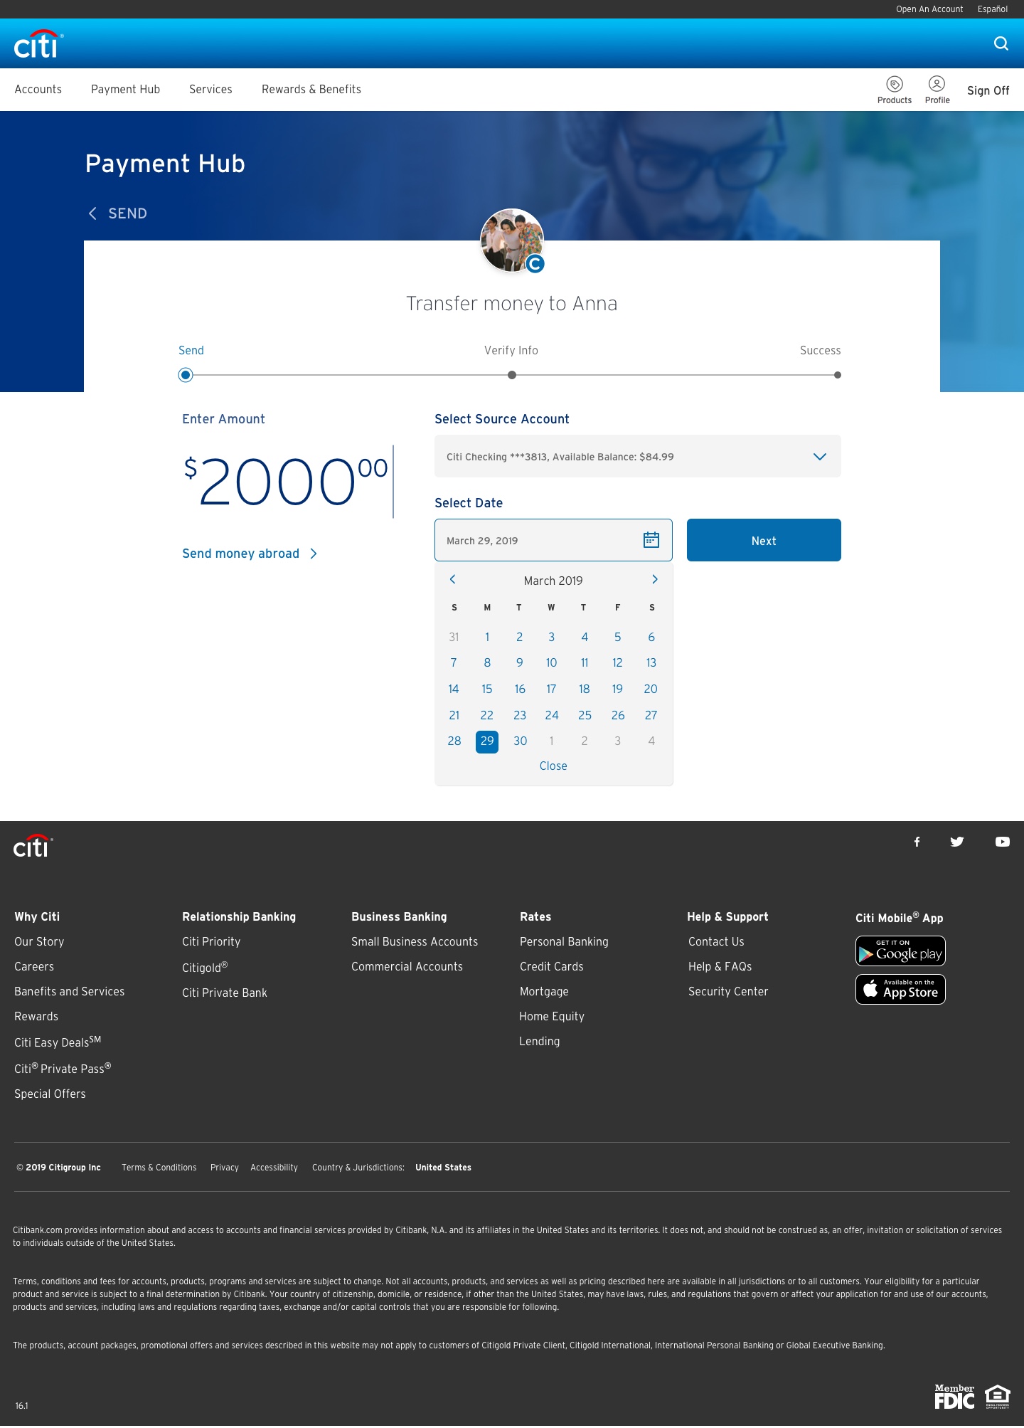Click the Verify Info step marker
The width and height of the screenshot is (1024, 1428).
click(x=512, y=375)
